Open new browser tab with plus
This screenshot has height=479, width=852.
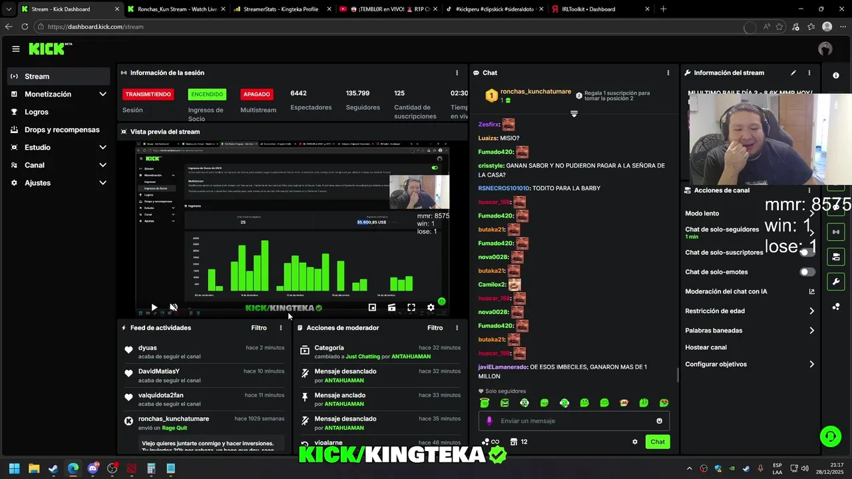[x=663, y=9]
